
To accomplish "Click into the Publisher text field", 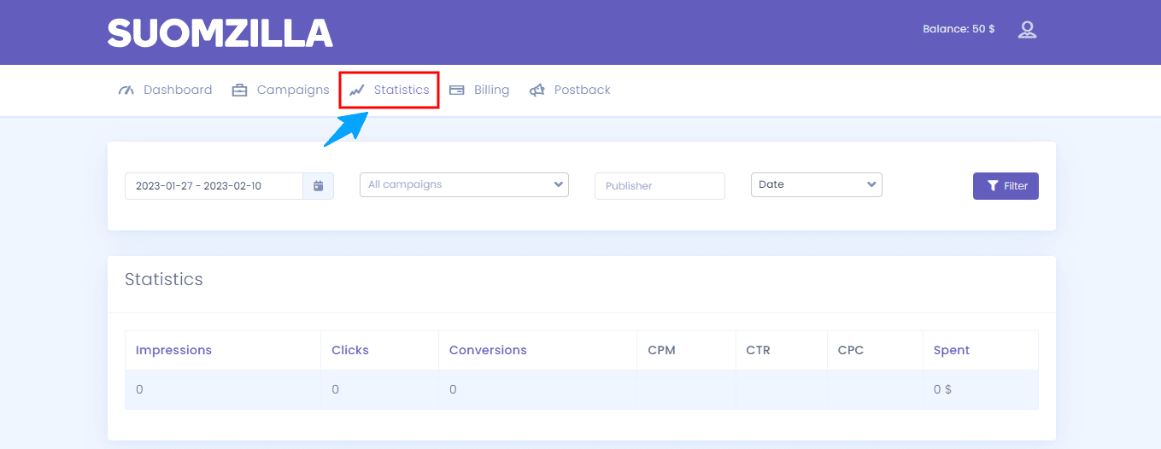I will click(x=659, y=186).
